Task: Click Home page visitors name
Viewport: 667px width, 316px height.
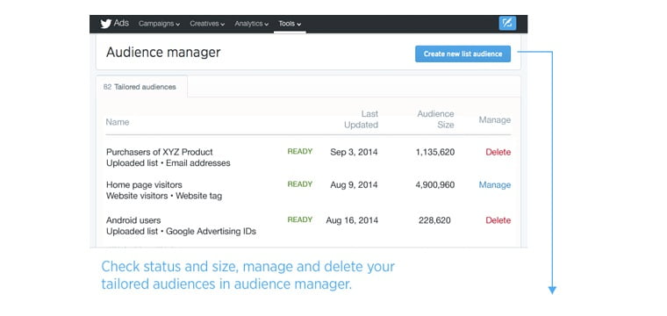Action: 144,185
